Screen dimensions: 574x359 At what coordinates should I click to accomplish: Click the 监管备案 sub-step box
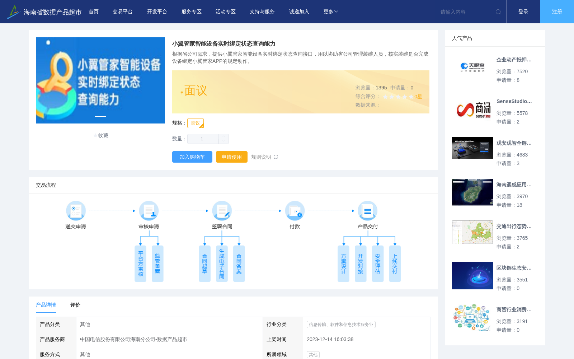[x=157, y=264]
